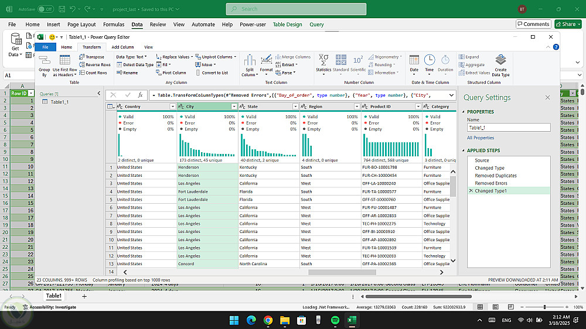Select the Removed Duplicates applied step

[x=495, y=176]
